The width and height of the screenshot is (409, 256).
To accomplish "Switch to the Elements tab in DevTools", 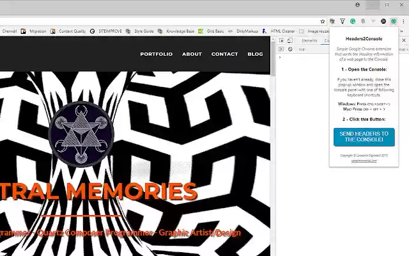I will (x=309, y=40).
